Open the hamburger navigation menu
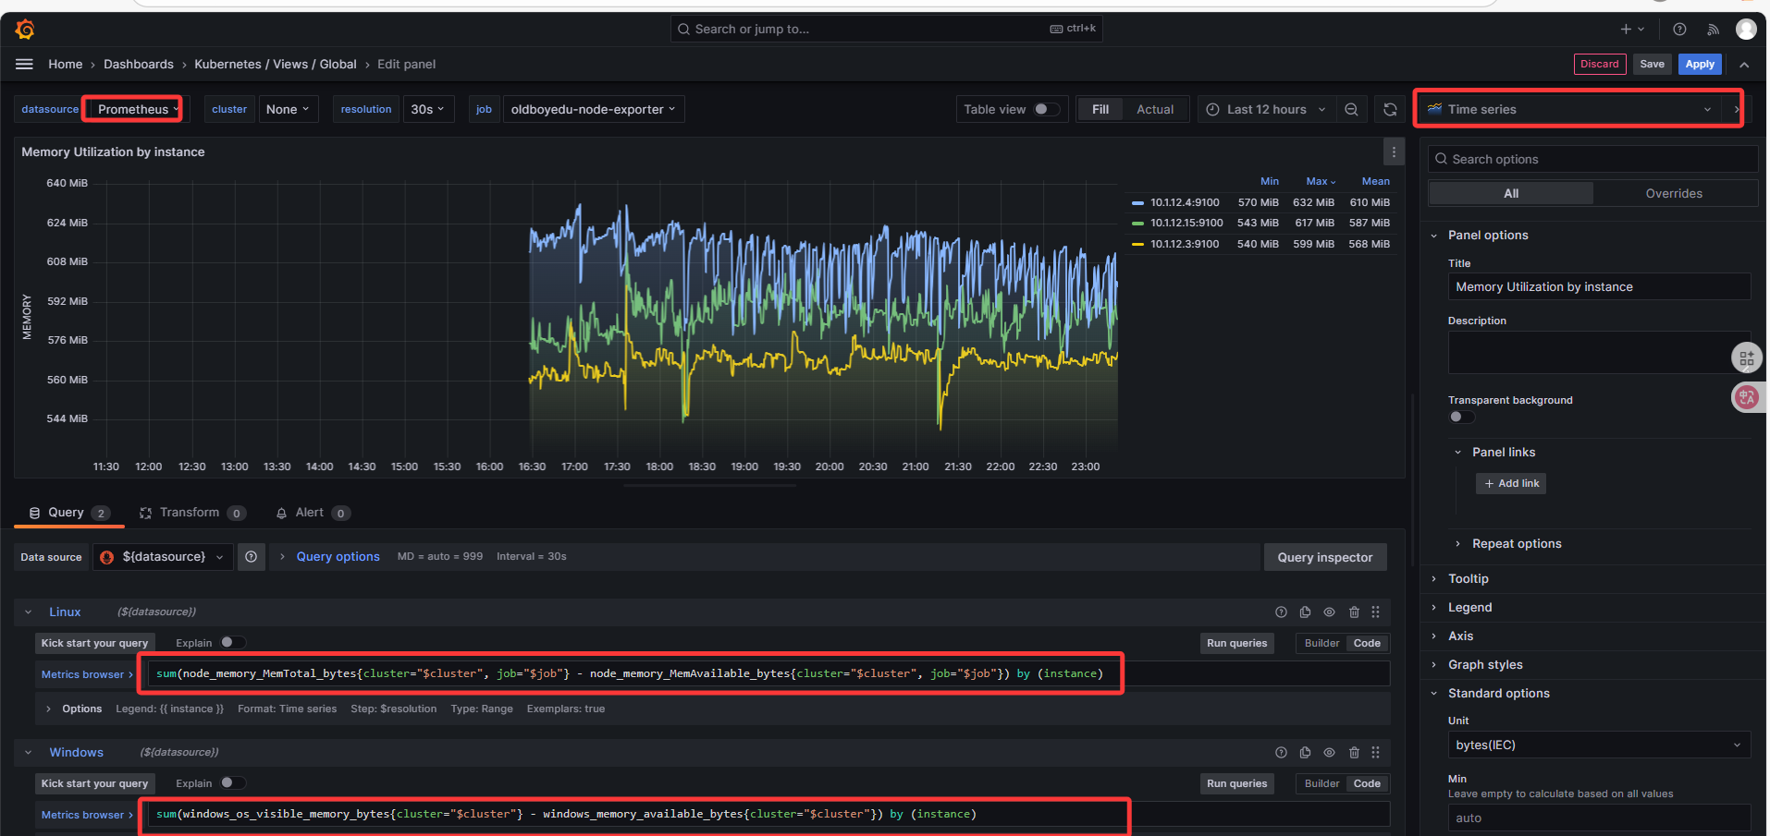Image resolution: width=1770 pixels, height=836 pixels. (25, 64)
